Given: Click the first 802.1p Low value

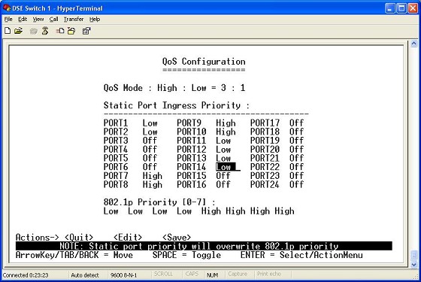Looking at the screenshot, I should (x=111, y=211).
